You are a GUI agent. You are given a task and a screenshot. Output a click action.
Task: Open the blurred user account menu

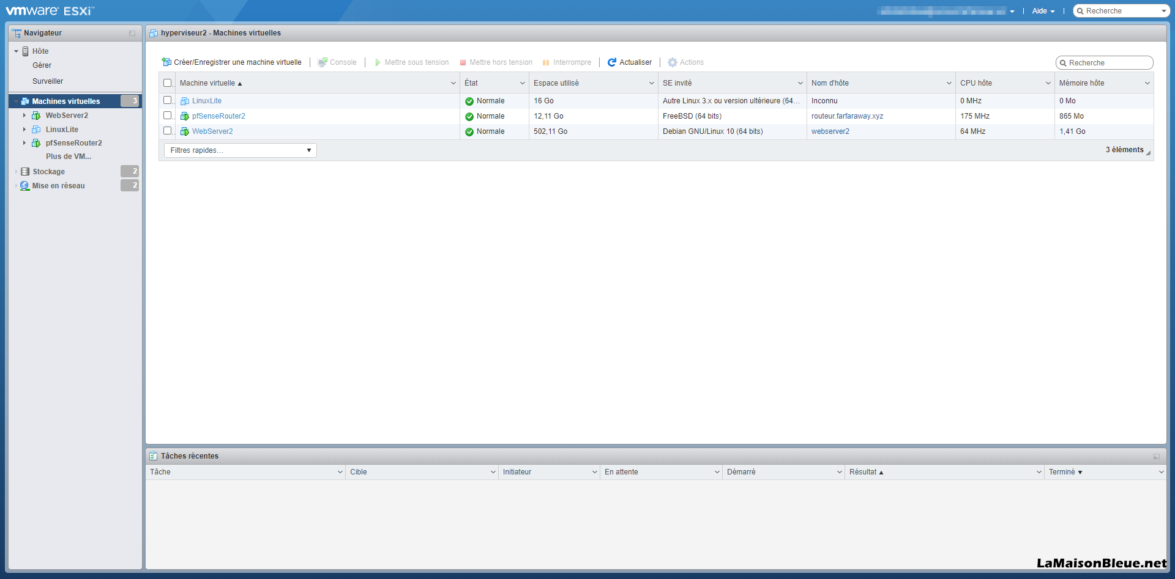coord(946,11)
